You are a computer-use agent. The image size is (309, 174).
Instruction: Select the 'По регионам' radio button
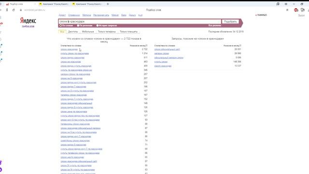click(x=78, y=26)
